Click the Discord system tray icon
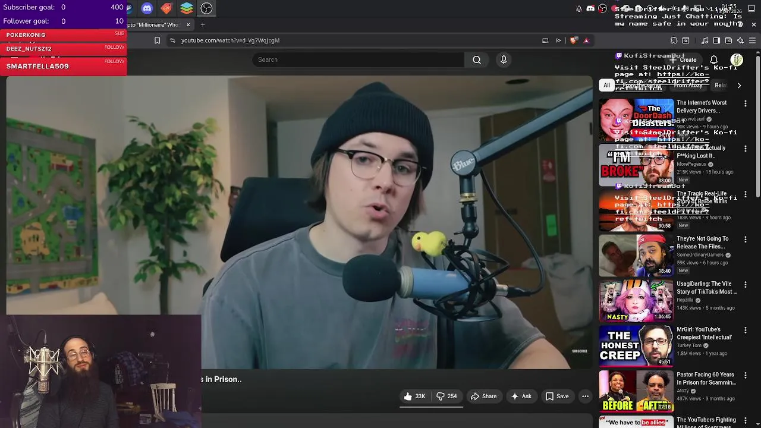The height and width of the screenshot is (428, 761). 590,8
